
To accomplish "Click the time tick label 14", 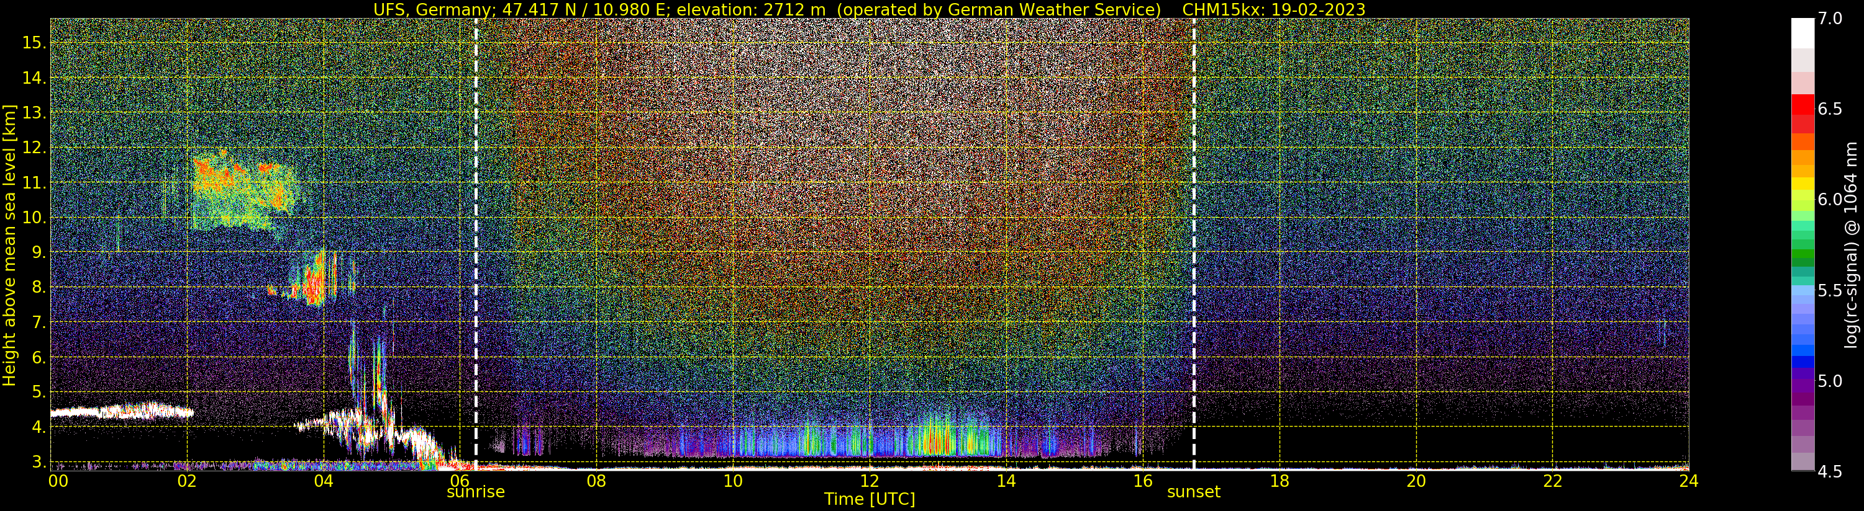I will click(1006, 481).
